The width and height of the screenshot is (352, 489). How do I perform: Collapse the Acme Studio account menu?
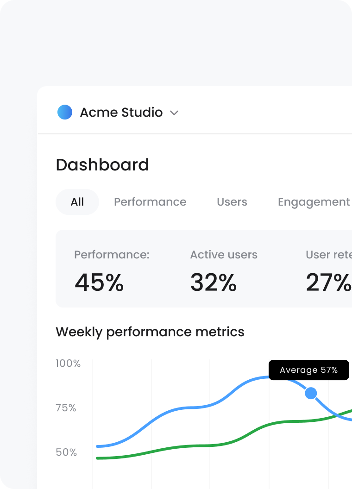coord(174,113)
